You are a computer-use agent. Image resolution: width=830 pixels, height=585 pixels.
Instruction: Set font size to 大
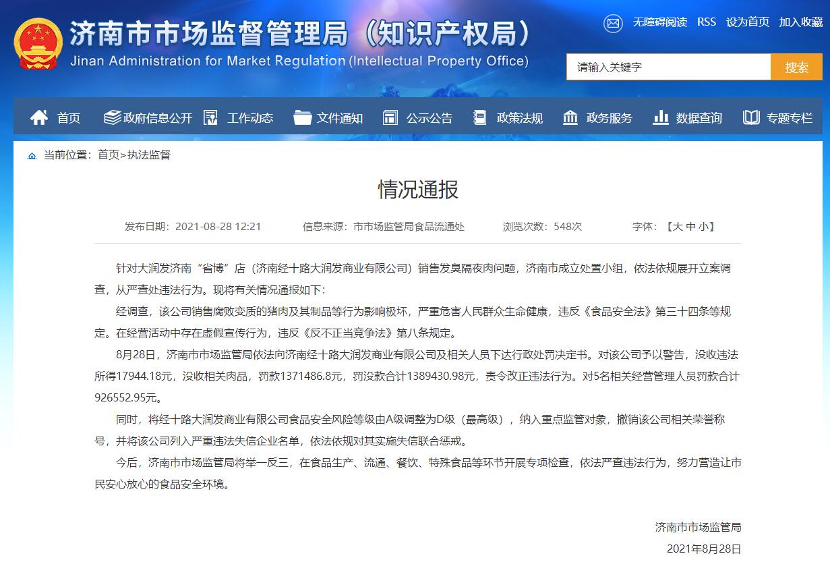coord(677,227)
